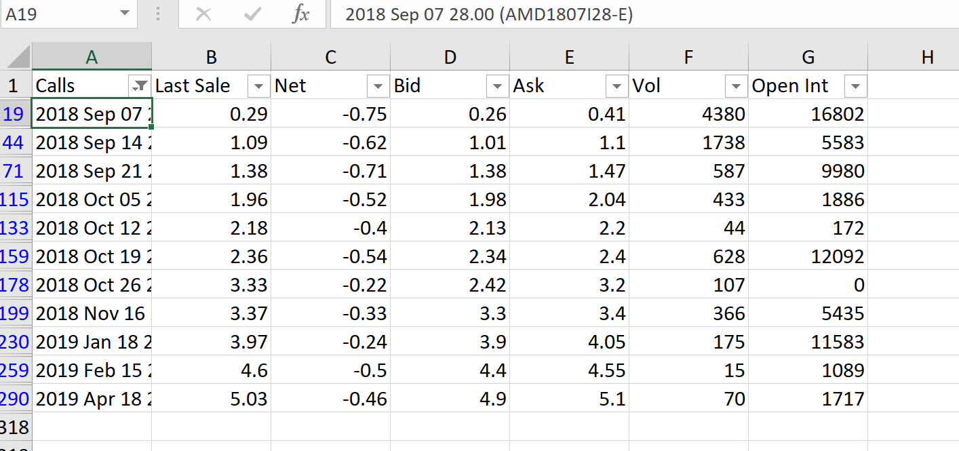Image resolution: width=959 pixels, height=451 pixels.
Task: Open the Last Sale filter dropdown
Action: click(x=258, y=86)
